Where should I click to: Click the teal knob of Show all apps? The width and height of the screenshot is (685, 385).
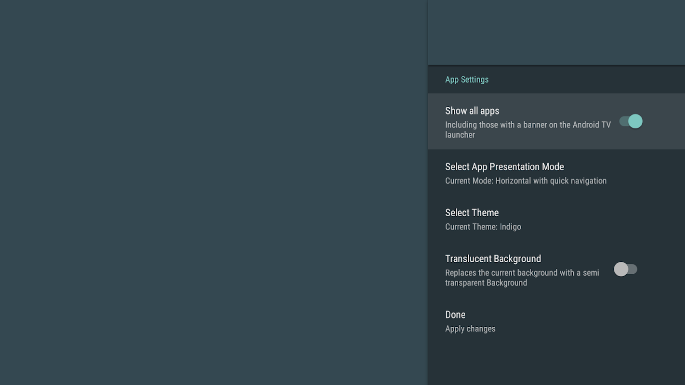pyautogui.click(x=635, y=121)
